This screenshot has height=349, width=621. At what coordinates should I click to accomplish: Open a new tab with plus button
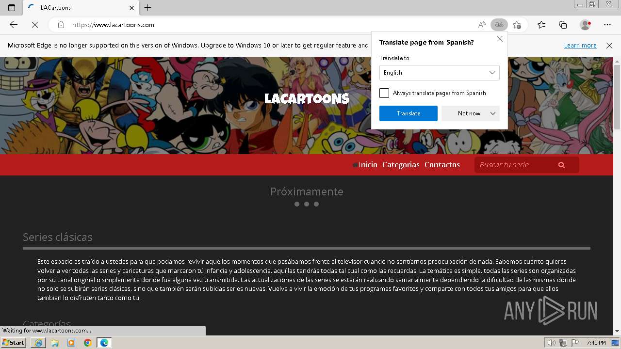click(x=148, y=8)
